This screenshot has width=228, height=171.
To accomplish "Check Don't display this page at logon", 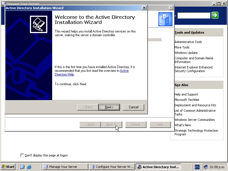I will point(22,155).
